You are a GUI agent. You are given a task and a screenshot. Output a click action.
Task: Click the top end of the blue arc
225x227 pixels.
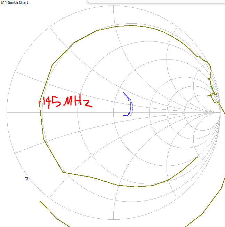tap(124, 93)
